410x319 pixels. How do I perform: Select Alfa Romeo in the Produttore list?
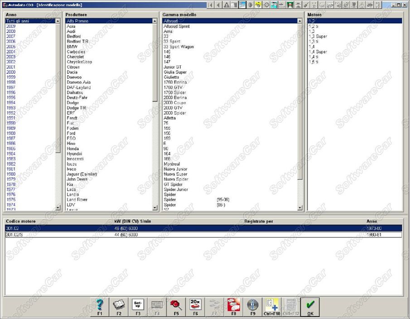[x=109, y=21]
